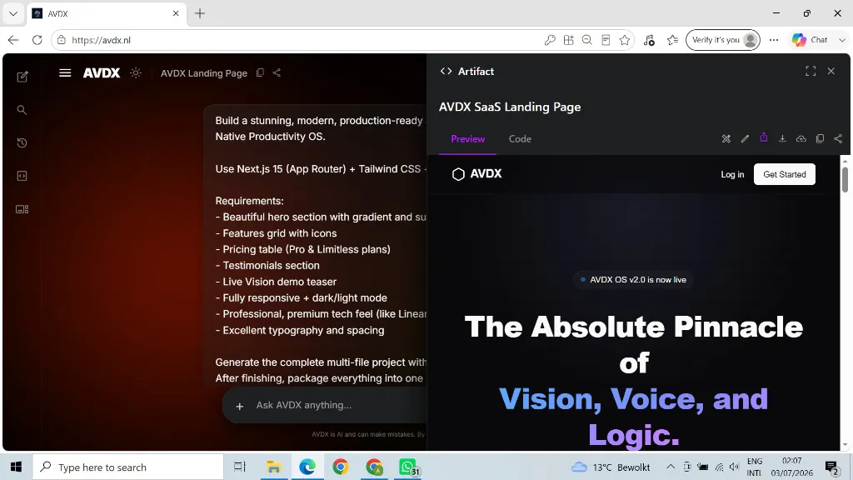The height and width of the screenshot is (480, 853).
Task: Toggle light/dark theme sun icon
Action: pos(136,73)
